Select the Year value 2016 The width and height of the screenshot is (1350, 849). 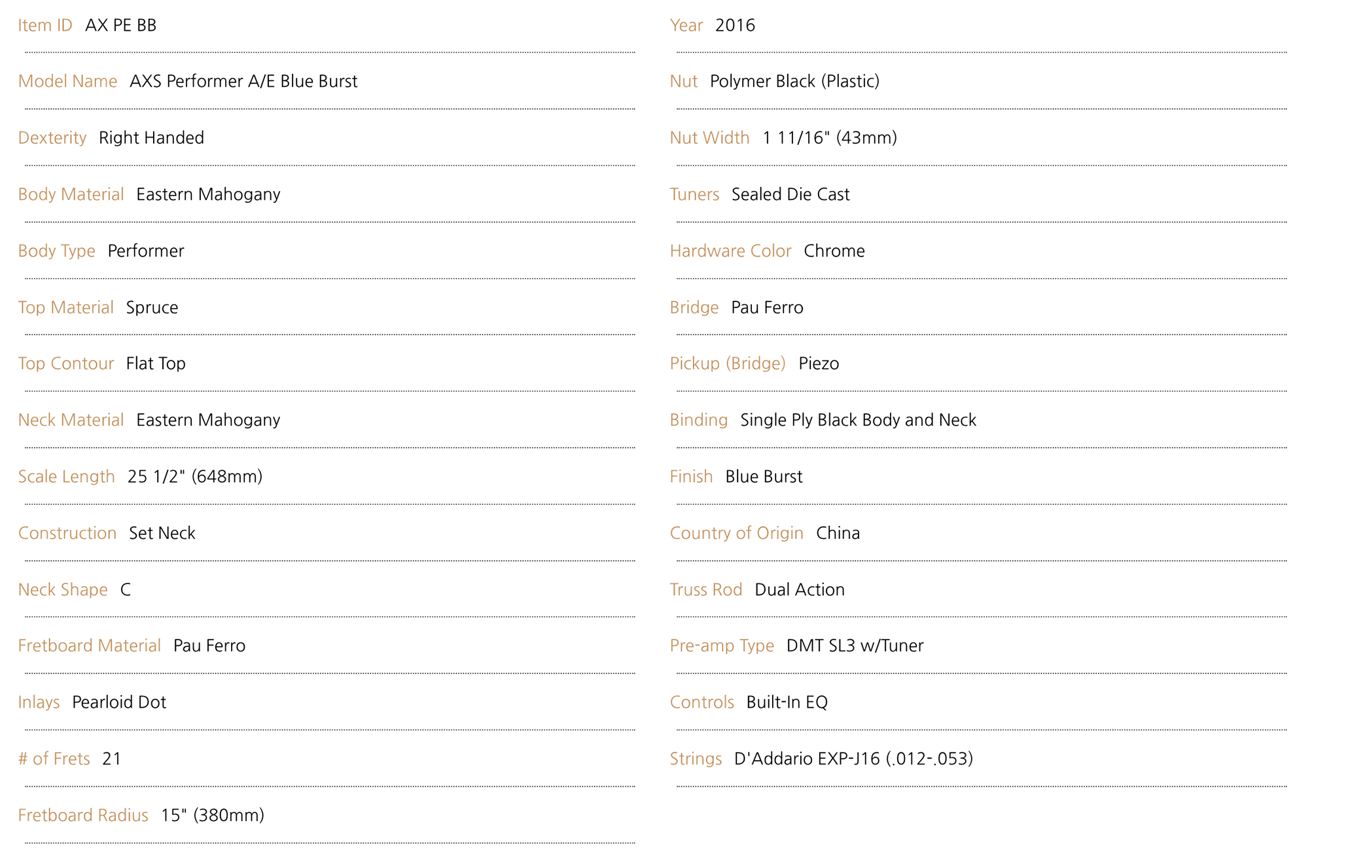pos(735,26)
